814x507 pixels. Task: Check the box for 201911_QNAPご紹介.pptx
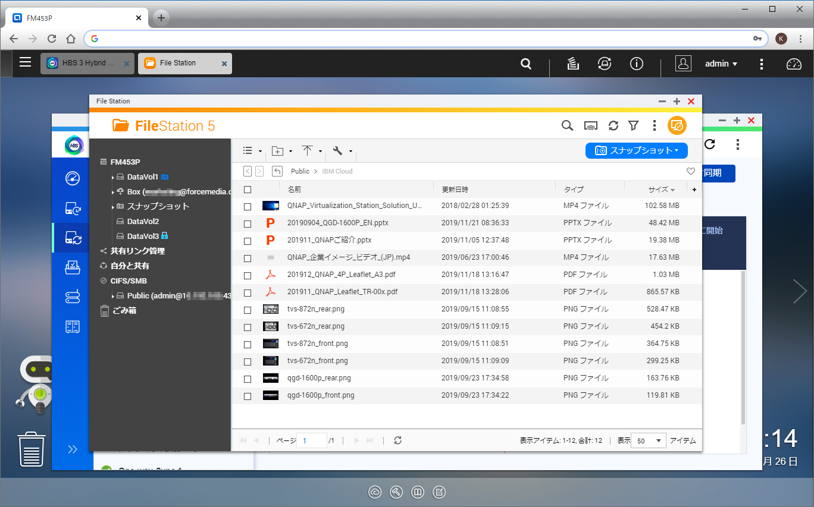248,241
